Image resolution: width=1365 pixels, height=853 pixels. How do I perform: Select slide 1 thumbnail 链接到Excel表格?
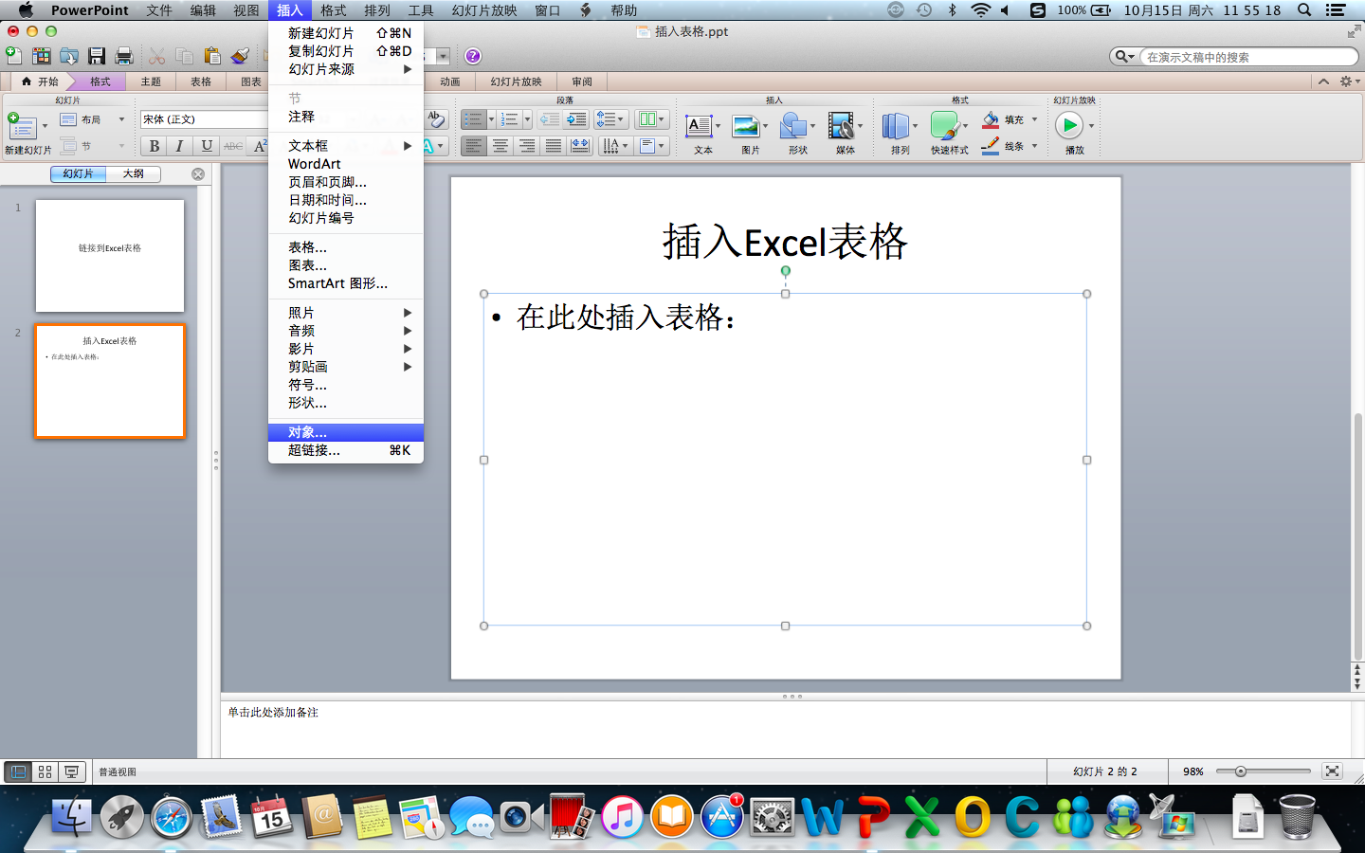tap(110, 255)
